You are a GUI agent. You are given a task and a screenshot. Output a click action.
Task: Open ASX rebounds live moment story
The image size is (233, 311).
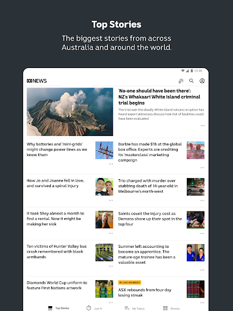click(x=145, y=292)
